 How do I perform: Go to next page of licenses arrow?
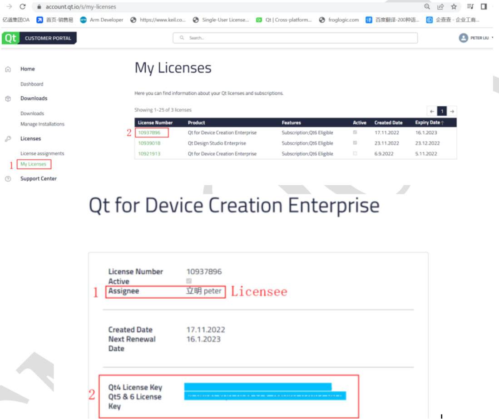coord(452,111)
